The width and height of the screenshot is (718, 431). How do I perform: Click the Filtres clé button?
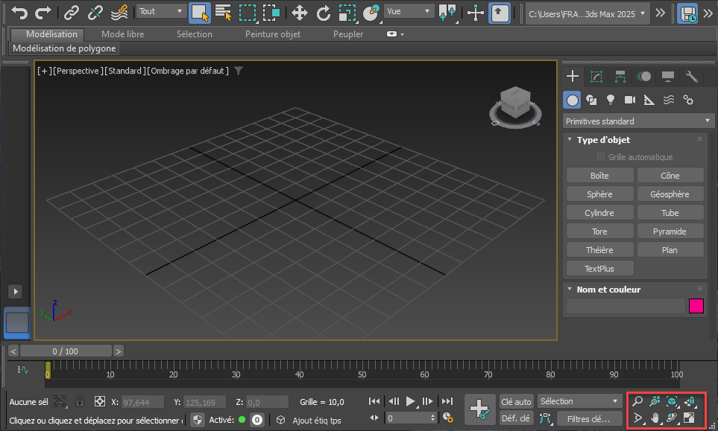(x=589, y=418)
